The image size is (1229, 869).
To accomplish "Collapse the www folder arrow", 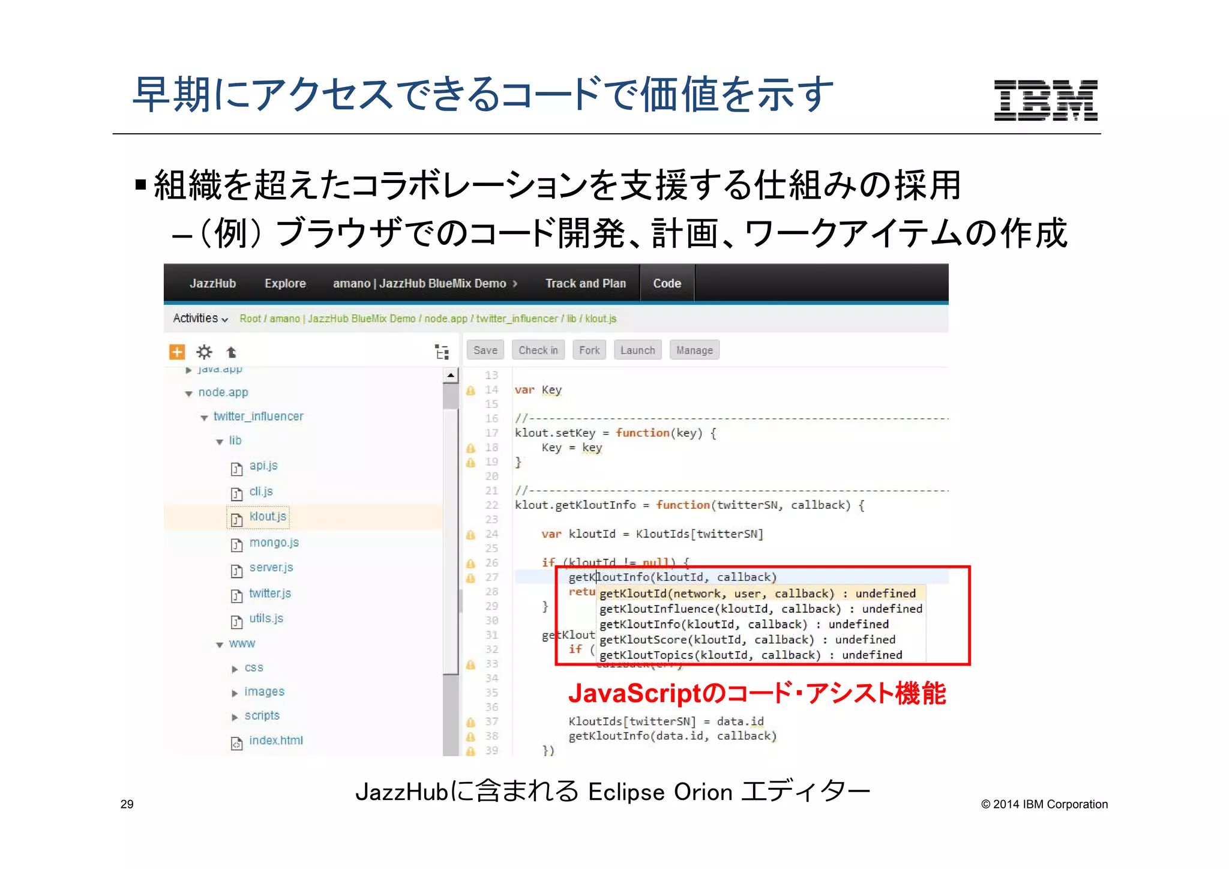I will pyautogui.click(x=220, y=645).
